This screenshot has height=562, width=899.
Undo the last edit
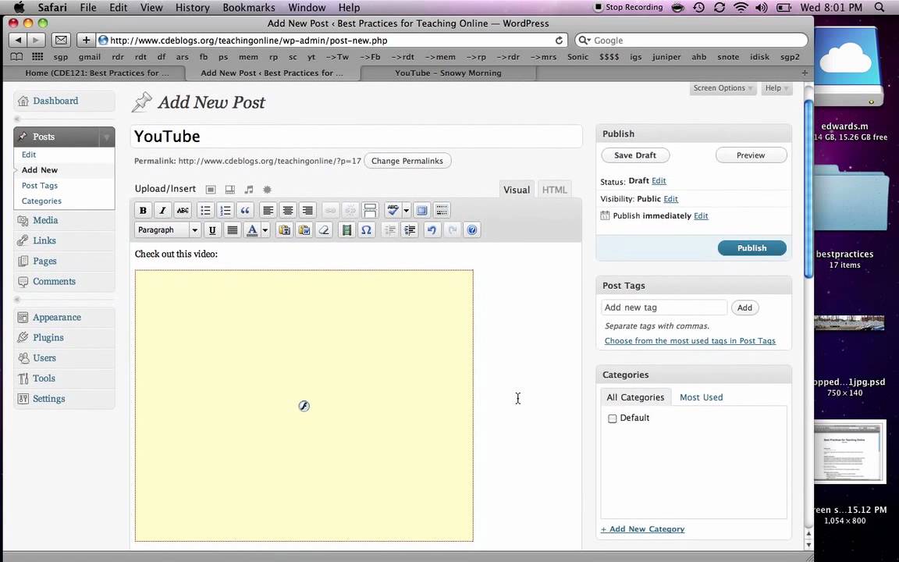click(432, 230)
